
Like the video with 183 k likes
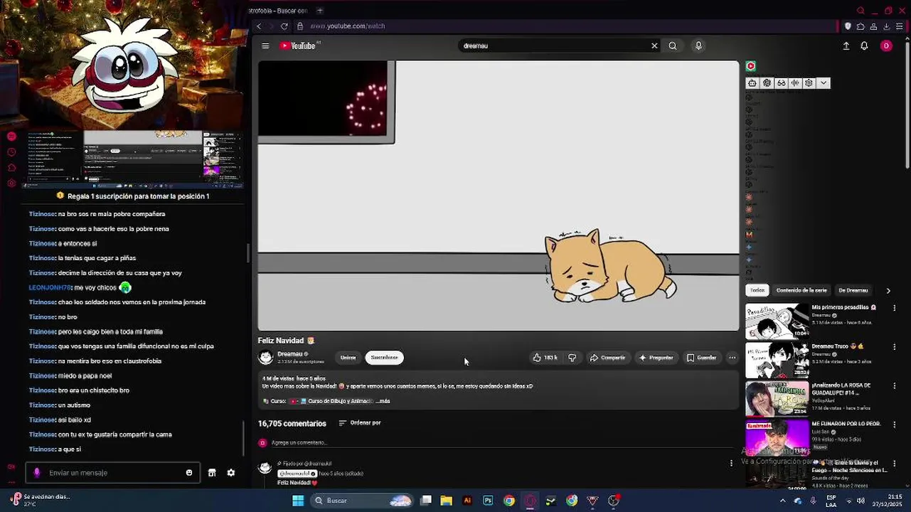[x=545, y=358]
